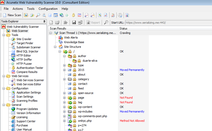Viewport: 212px width, 131px height.
Task: Collapse the Site Structure node
Action: coord(55,47)
